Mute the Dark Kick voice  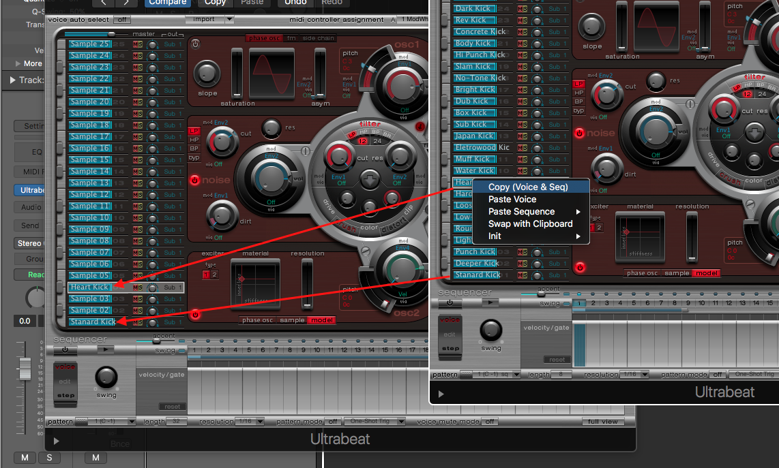pos(520,9)
